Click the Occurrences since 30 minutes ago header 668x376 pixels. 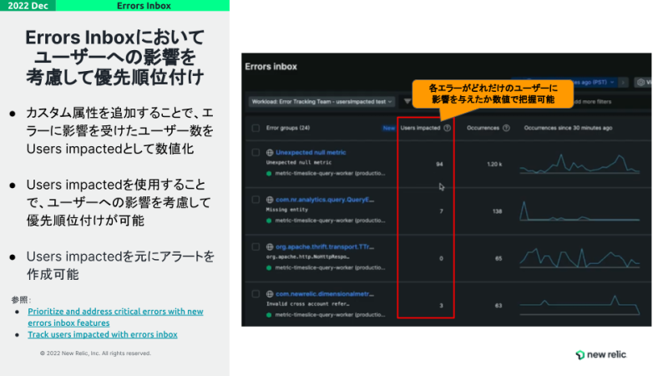568,128
